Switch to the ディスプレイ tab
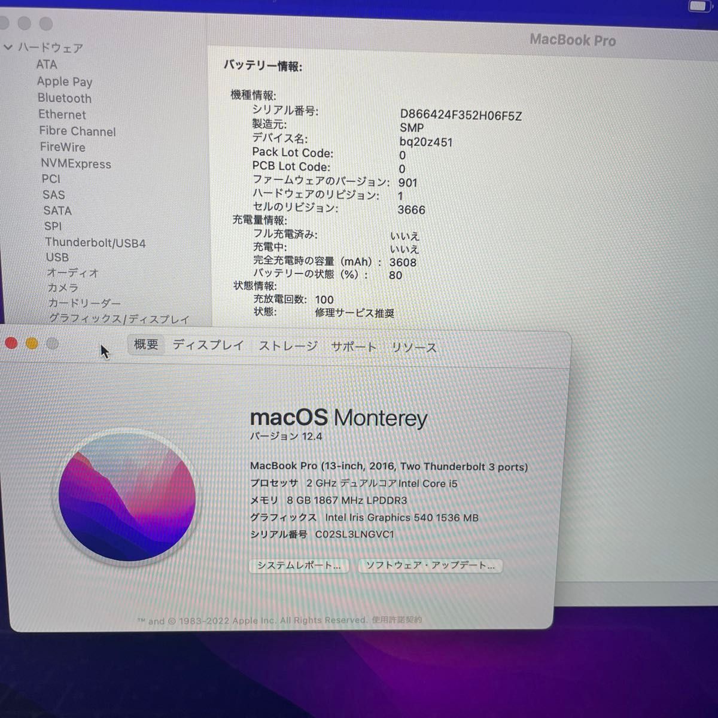Image resolution: width=718 pixels, height=718 pixels. pyautogui.click(x=208, y=345)
